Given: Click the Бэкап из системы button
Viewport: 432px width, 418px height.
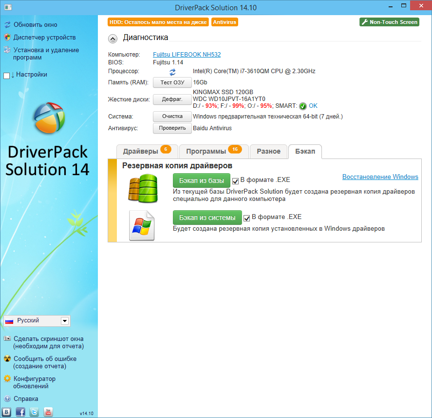Looking at the screenshot, I should [207, 217].
